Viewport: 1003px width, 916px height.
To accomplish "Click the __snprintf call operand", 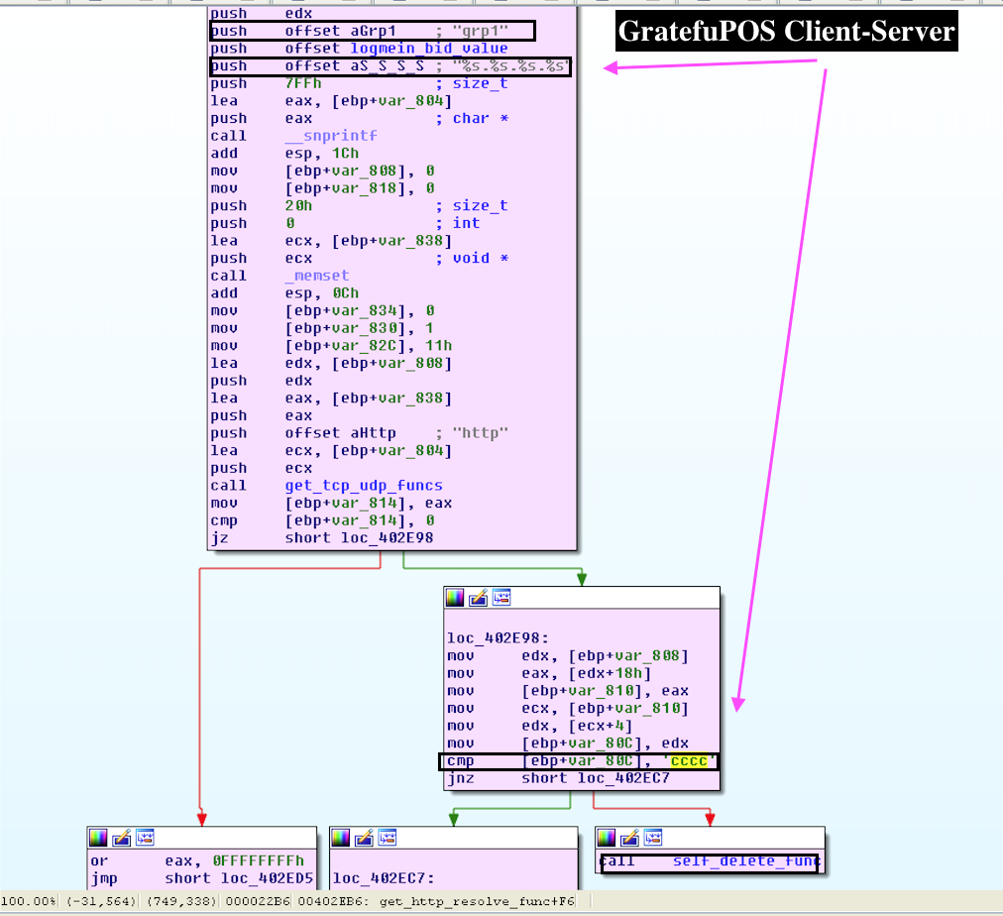I will click(331, 136).
